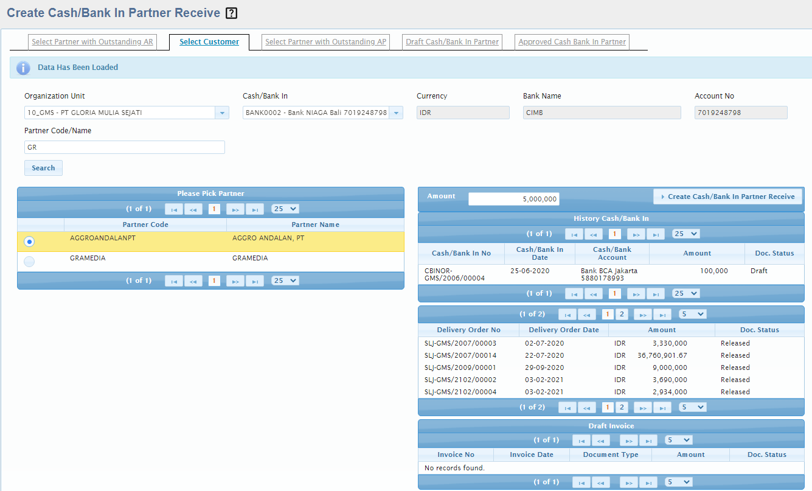
Task: Switch to Approved Cash Bank In Partner tab
Action: click(572, 42)
